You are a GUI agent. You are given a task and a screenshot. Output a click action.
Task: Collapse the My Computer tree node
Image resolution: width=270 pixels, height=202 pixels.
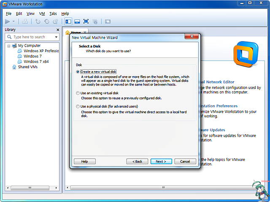pos(8,46)
